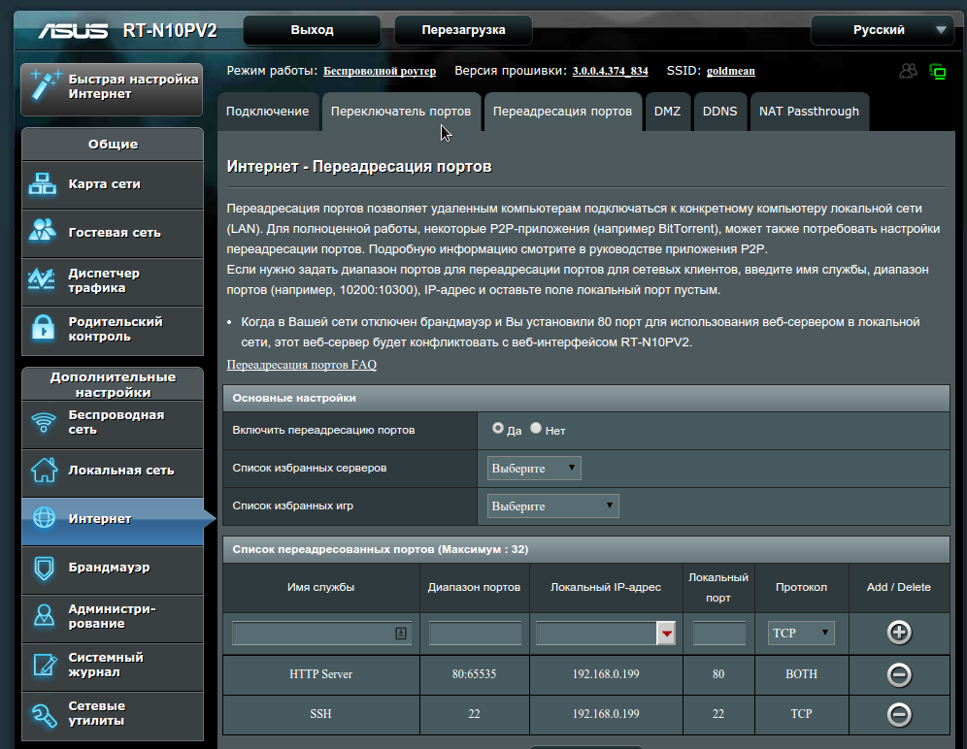967x749 pixels.
Task: Select 'Нет' to disable port forwarding
Action: coord(536,428)
